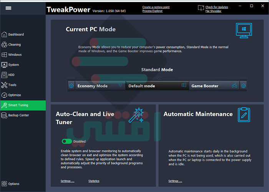This screenshot has width=269, height=192.
Task: Click the Tools wrench icon
Action: click(x=4, y=85)
